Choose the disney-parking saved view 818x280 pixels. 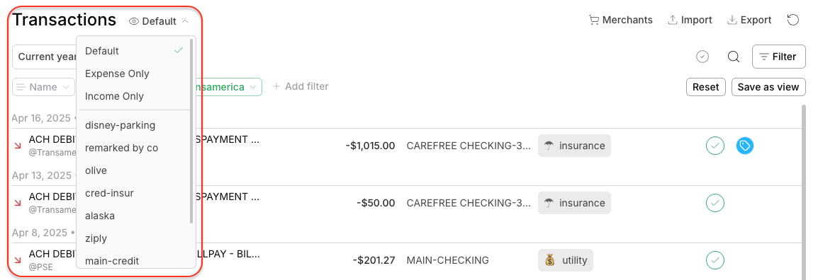120,125
